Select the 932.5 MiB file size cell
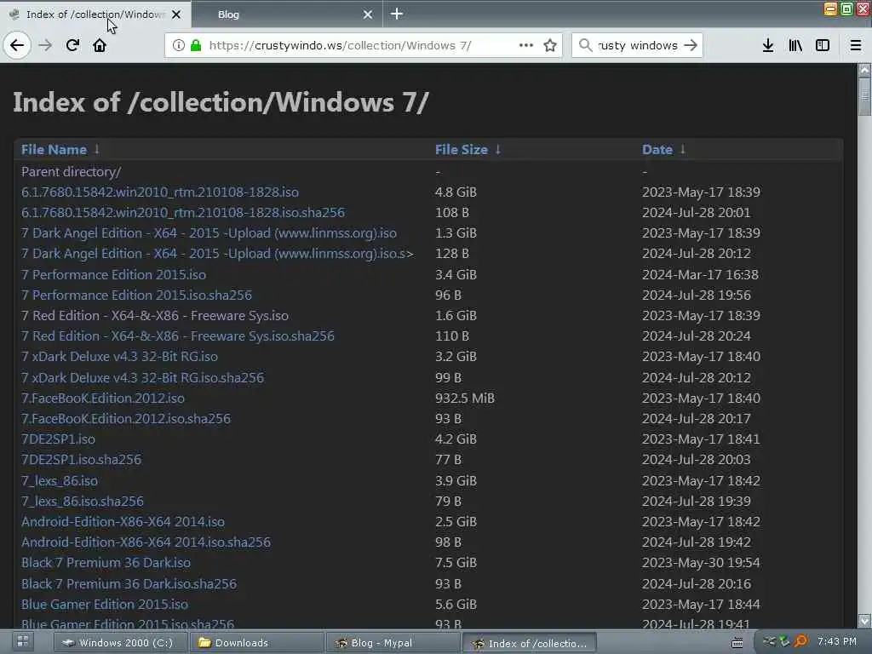The width and height of the screenshot is (872, 654). pyautogui.click(x=465, y=399)
